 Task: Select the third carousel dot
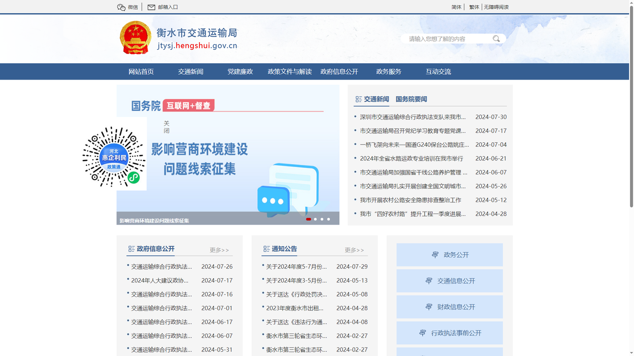coord(322,219)
